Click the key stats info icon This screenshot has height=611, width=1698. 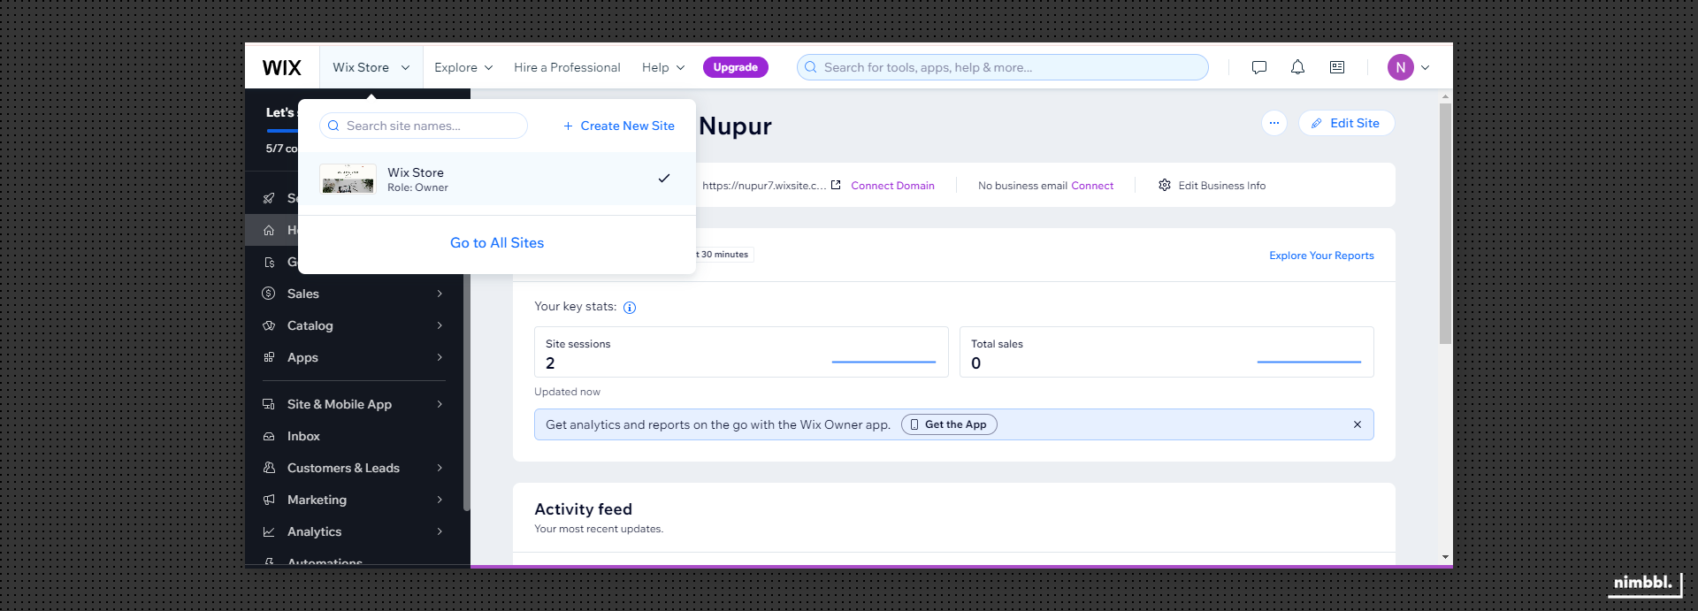point(630,308)
